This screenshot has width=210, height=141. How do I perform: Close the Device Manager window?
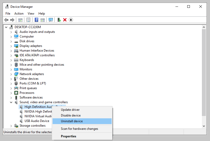point(201,7)
